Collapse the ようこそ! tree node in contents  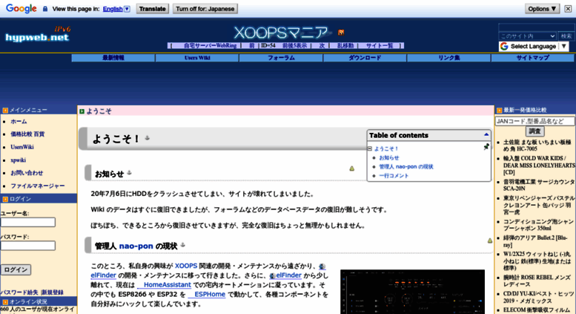370,148
